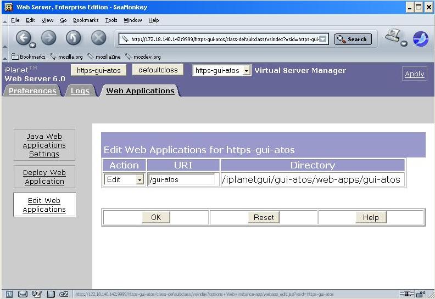Click the URI column header
The image size is (435, 299).
(x=183, y=165)
